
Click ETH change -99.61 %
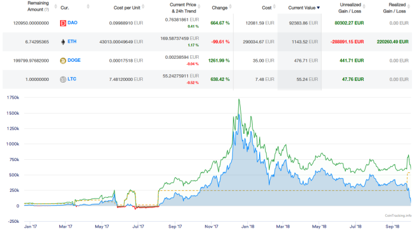point(220,42)
